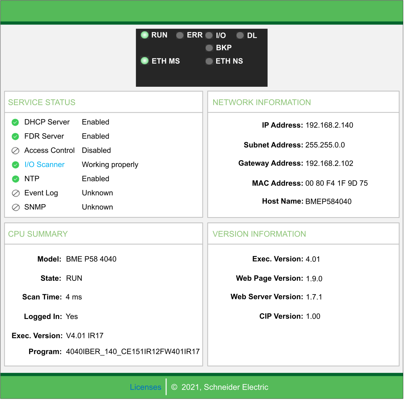Screen dimensions: 405x400
Task: Click the ERR LED indicator
Action: (180, 35)
